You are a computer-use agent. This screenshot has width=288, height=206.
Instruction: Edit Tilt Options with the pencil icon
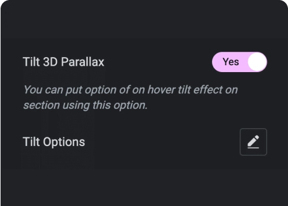[x=253, y=142]
